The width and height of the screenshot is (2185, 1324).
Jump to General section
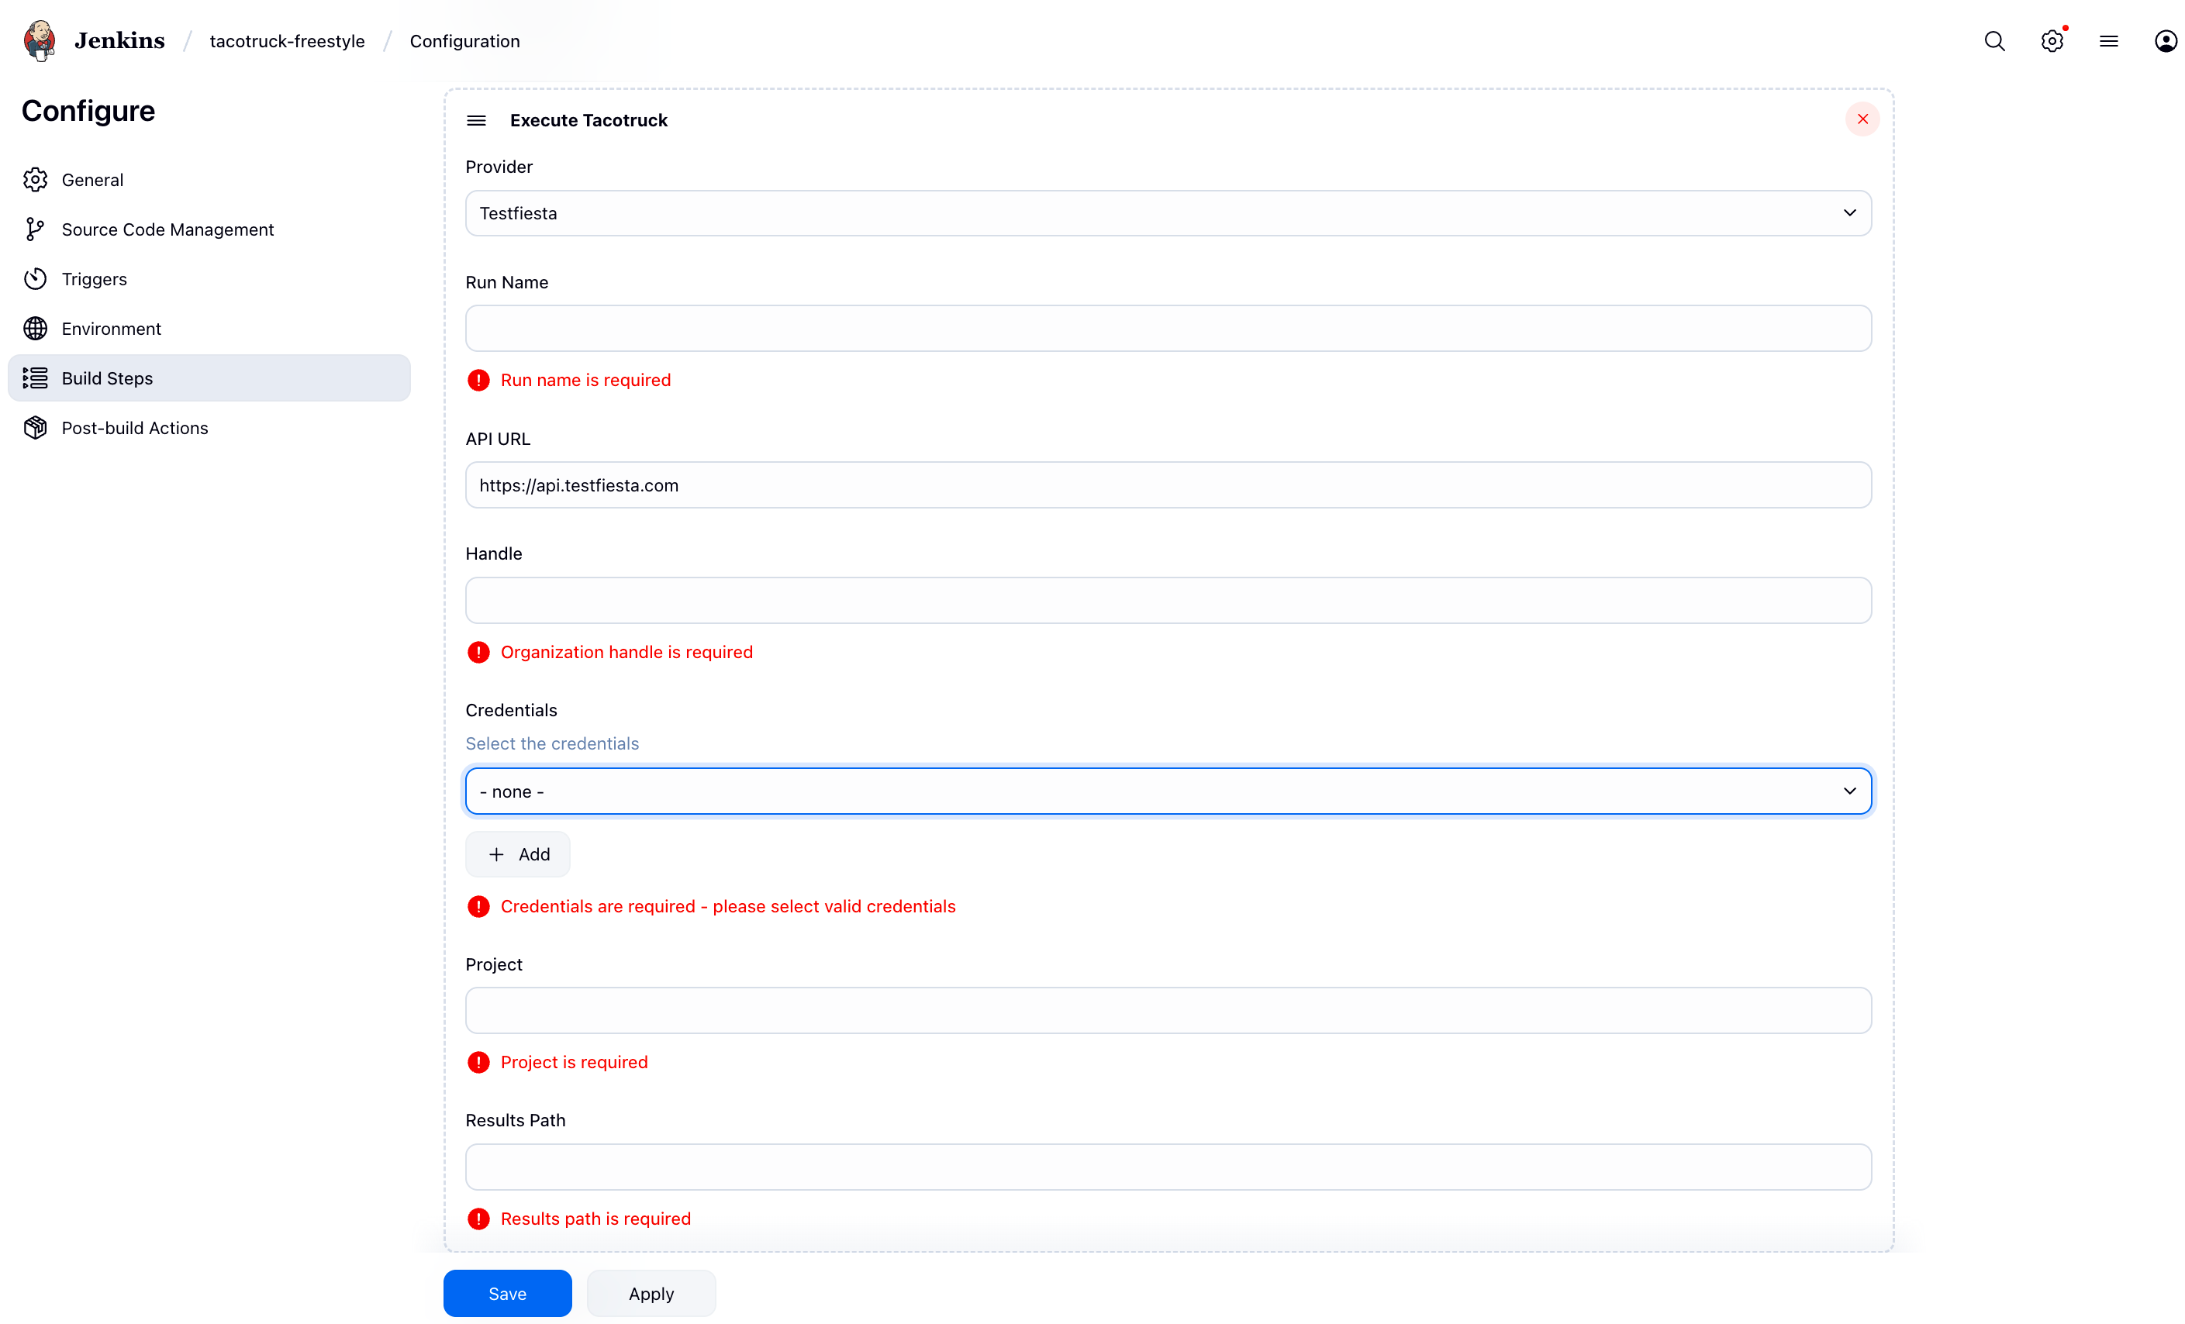point(92,180)
